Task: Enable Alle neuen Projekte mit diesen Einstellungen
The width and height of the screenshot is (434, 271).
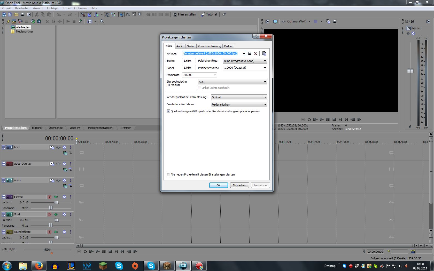Action: 168,174
